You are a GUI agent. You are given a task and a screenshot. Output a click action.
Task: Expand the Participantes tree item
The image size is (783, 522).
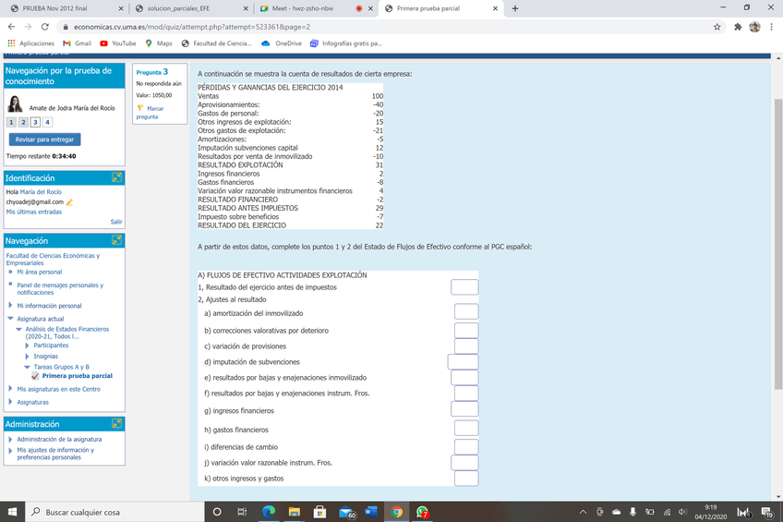coord(28,346)
